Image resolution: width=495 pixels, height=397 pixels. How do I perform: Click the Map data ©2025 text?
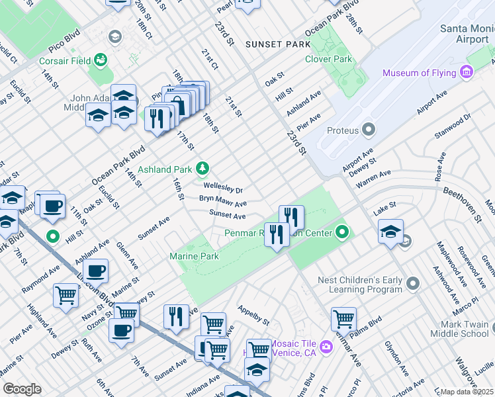click(x=467, y=392)
